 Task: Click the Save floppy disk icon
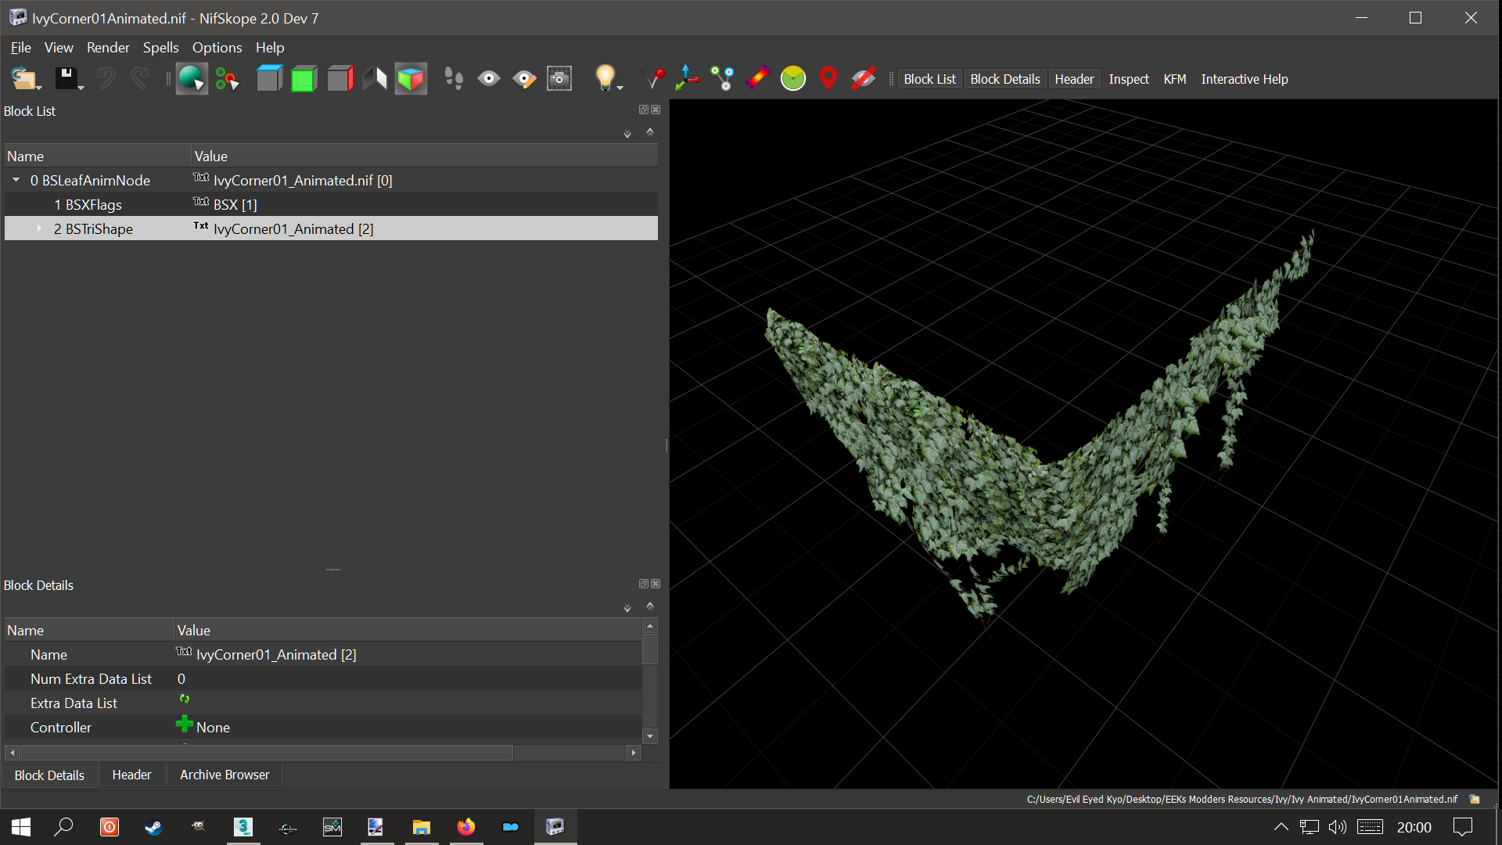[66, 78]
